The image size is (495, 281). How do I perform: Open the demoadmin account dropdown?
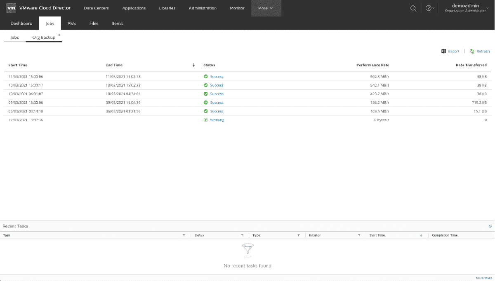[459, 8]
